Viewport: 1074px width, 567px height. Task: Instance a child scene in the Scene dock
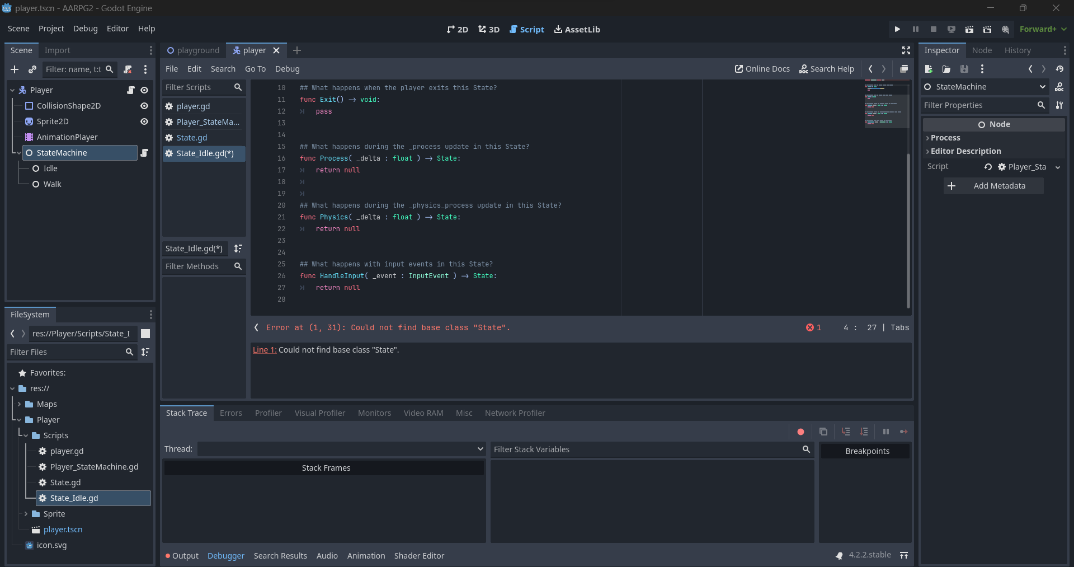pyautogui.click(x=32, y=69)
